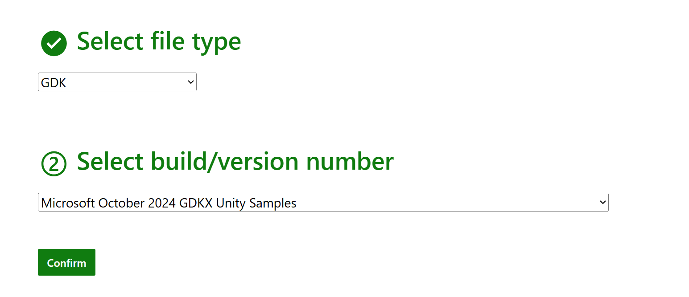The width and height of the screenshot is (689, 297).
Task: Click the chevron arrow on the version selector
Action: pyautogui.click(x=602, y=202)
